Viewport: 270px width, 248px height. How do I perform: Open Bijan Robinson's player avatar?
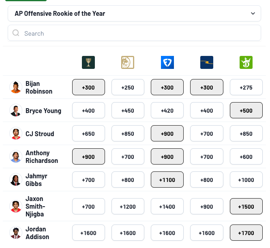pyautogui.click(x=16, y=87)
